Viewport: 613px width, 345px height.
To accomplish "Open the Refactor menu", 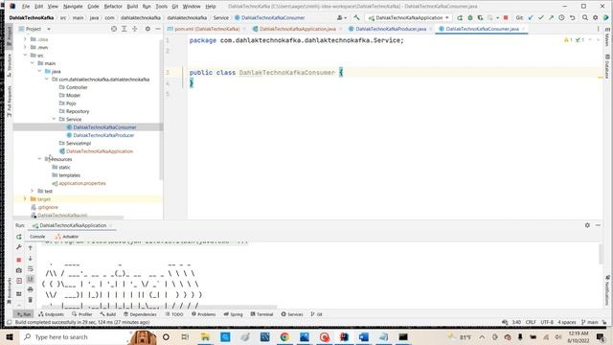I will (113, 7).
